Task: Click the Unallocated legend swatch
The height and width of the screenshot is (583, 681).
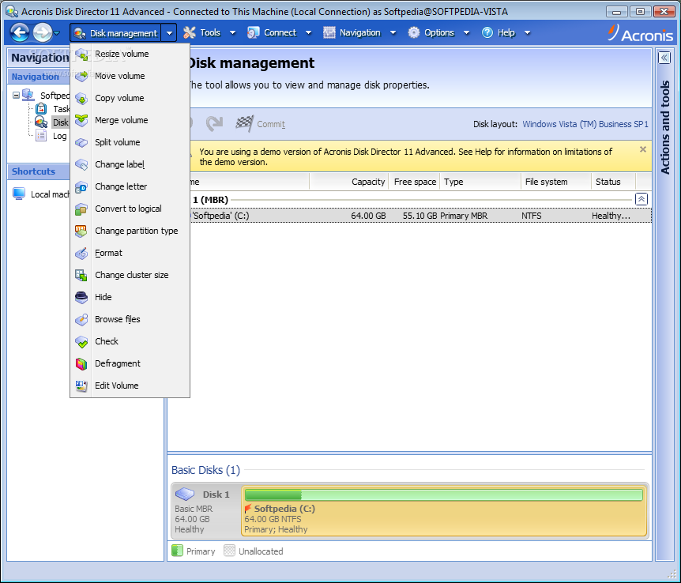Action: [229, 551]
